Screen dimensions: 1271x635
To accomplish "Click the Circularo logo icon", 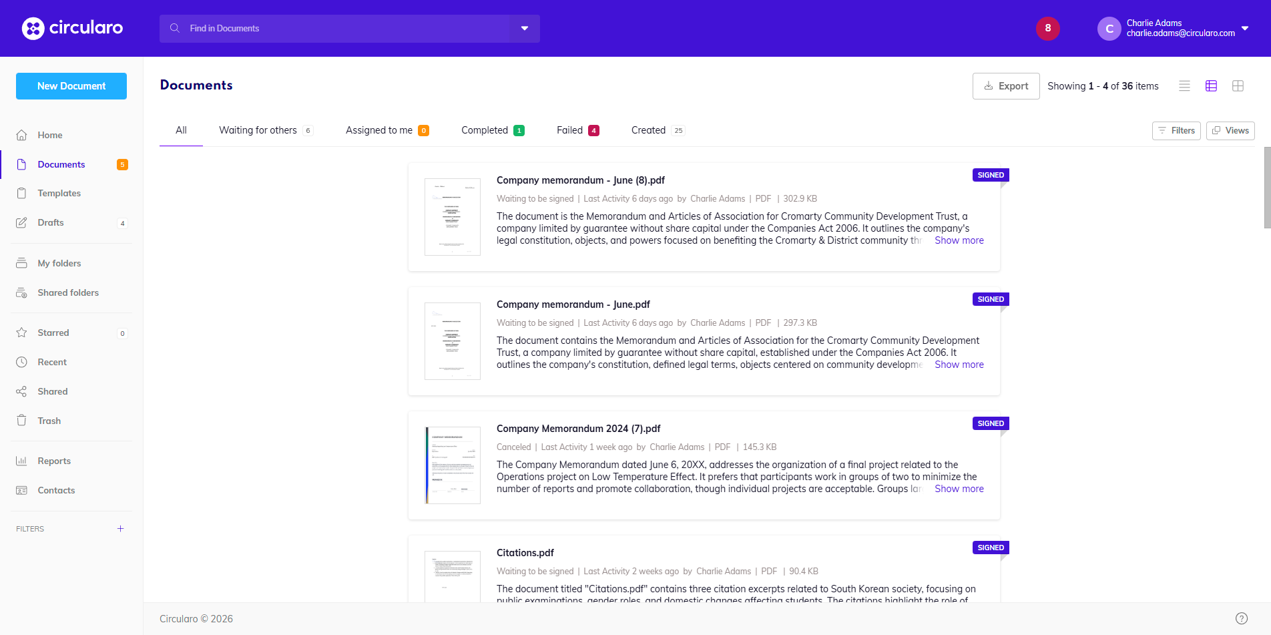I will pos(33,28).
